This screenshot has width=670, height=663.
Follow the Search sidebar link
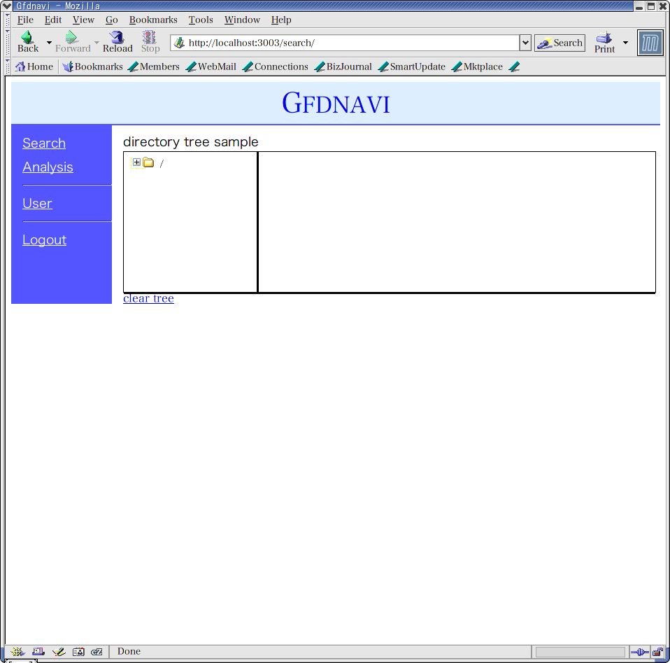44,143
